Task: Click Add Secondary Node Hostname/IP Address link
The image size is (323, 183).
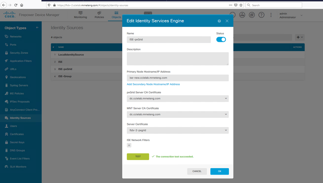Action: click(153, 84)
